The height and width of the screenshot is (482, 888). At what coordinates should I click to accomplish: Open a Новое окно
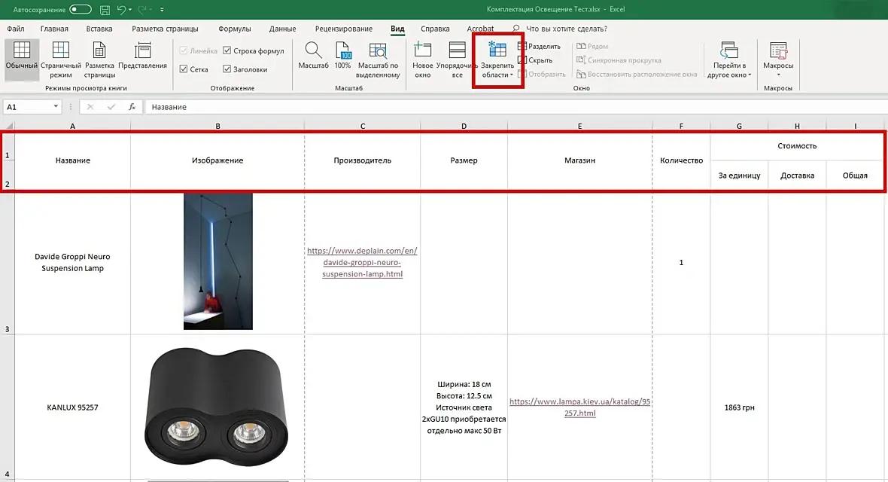tap(423, 51)
